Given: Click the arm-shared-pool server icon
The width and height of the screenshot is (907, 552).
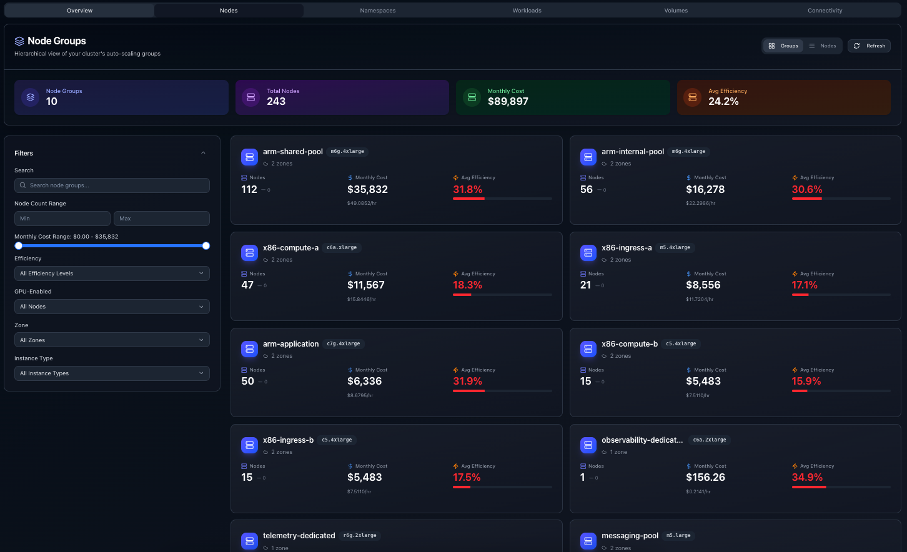Looking at the screenshot, I should click(x=249, y=157).
